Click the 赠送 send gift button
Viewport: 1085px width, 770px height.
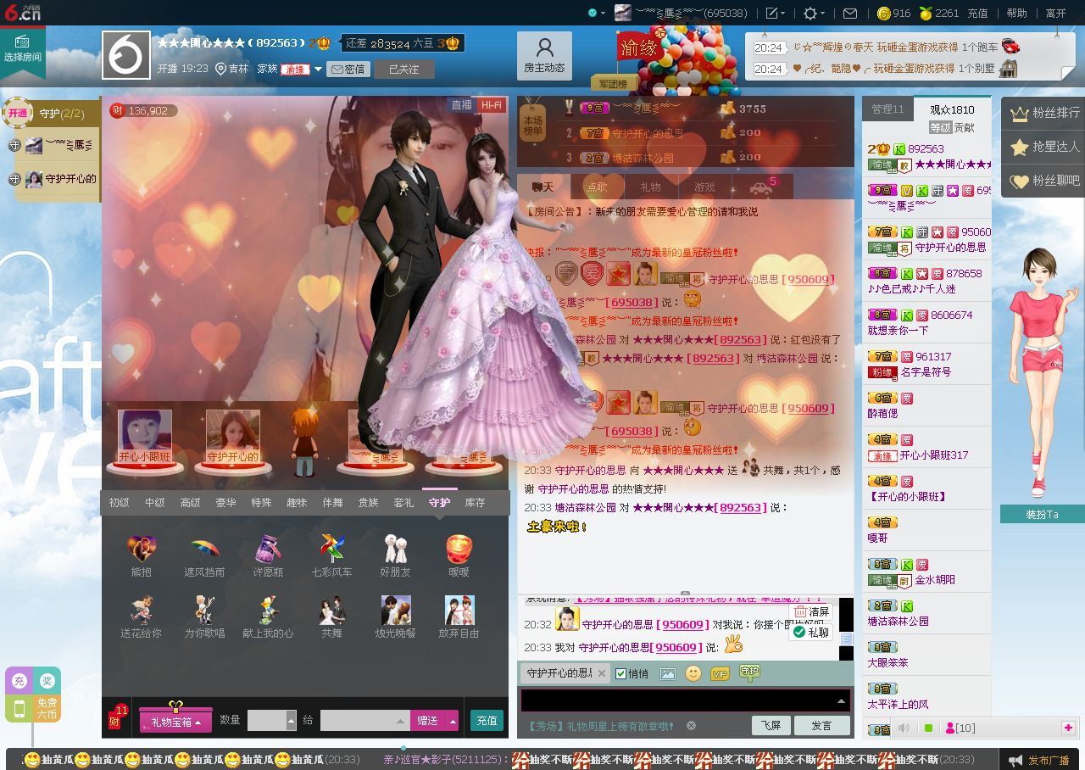tap(428, 721)
